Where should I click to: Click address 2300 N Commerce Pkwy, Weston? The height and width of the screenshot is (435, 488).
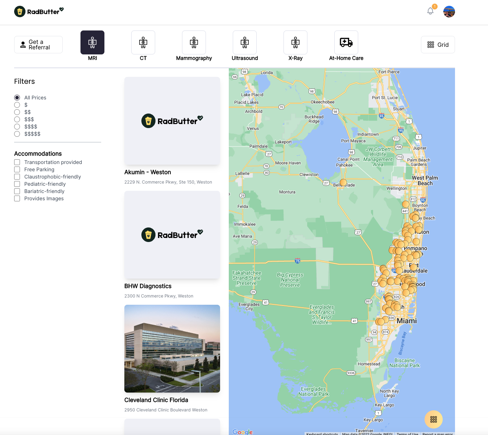[x=159, y=296]
